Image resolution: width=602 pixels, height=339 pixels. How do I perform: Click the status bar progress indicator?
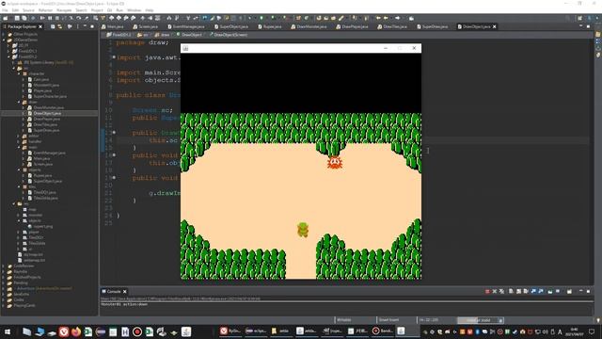pyautogui.click(x=478, y=320)
